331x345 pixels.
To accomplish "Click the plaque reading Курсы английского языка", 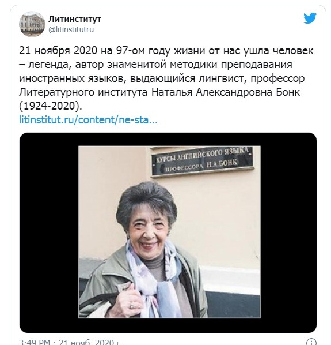I will click(x=202, y=162).
